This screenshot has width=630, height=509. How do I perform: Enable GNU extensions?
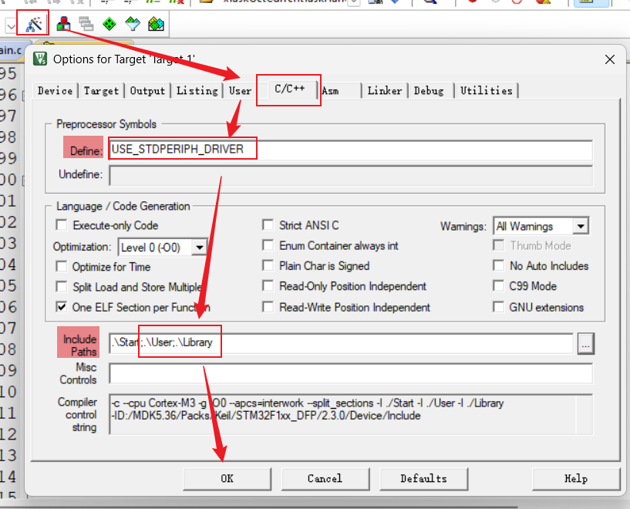499,308
